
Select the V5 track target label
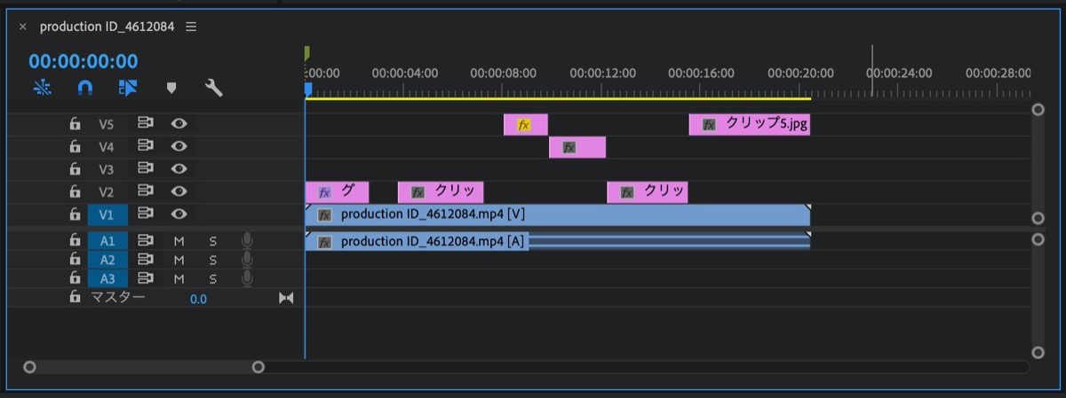[107, 125]
